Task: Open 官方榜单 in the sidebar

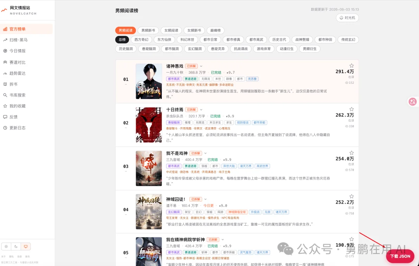Action: (27, 29)
